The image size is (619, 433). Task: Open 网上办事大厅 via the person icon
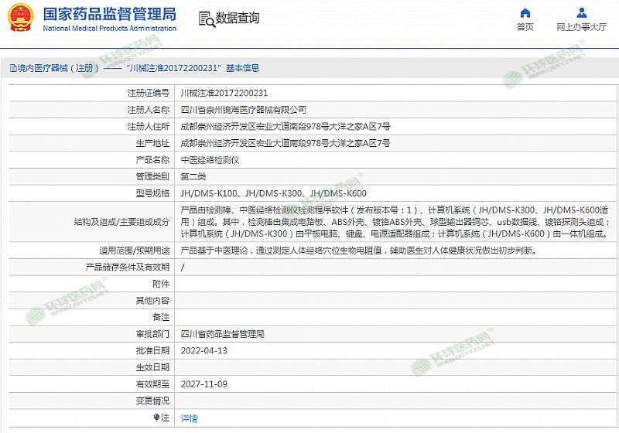point(582,13)
